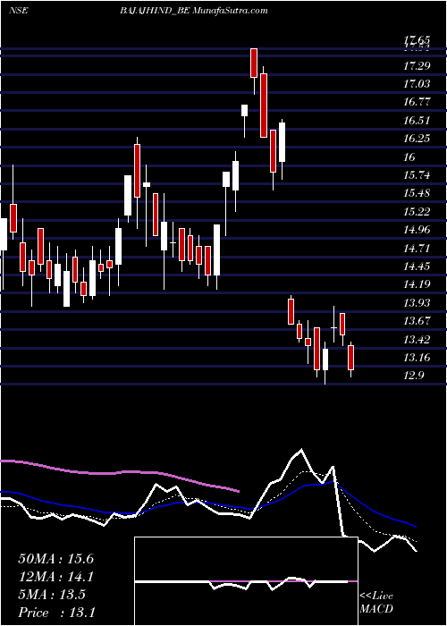The width and height of the screenshot is (447, 626).
Task: Click the 15.74 price axis label
Action: pos(417,175)
